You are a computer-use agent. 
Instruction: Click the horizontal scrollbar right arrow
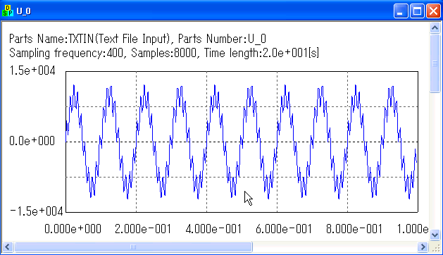[x=423, y=247]
